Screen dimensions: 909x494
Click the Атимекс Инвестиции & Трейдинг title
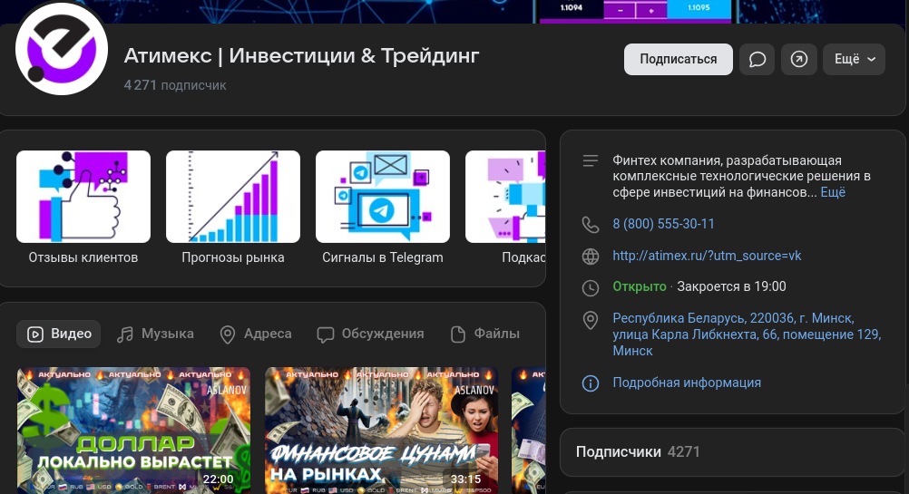[301, 55]
